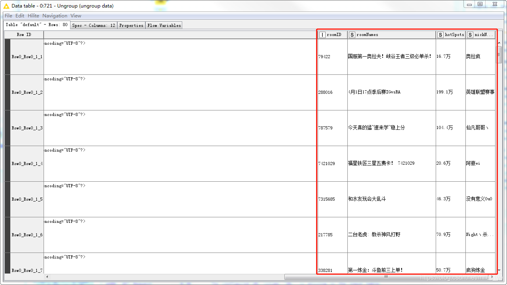
Task: Click the KNIME warning triangle title icon
Action: pyautogui.click(x=6, y=6)
